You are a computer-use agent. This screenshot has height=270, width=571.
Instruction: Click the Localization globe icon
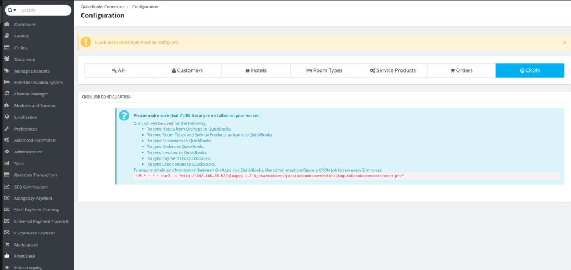7,117
